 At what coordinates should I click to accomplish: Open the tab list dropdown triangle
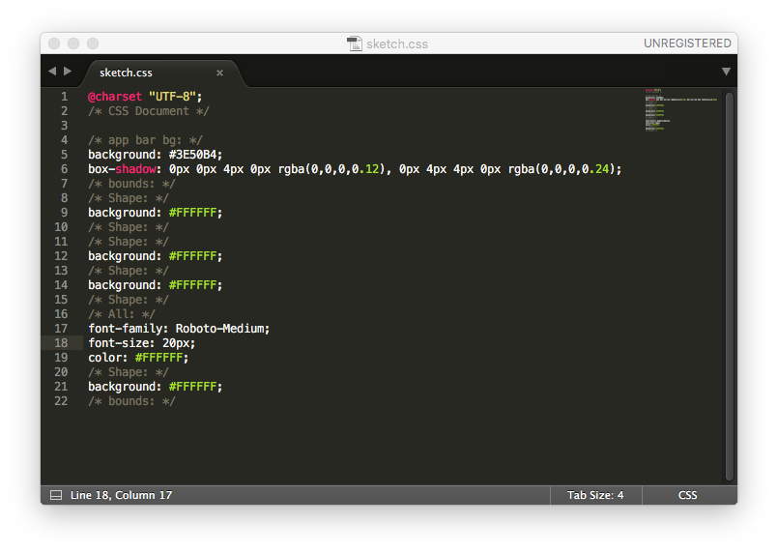click(x=726, y=72)
